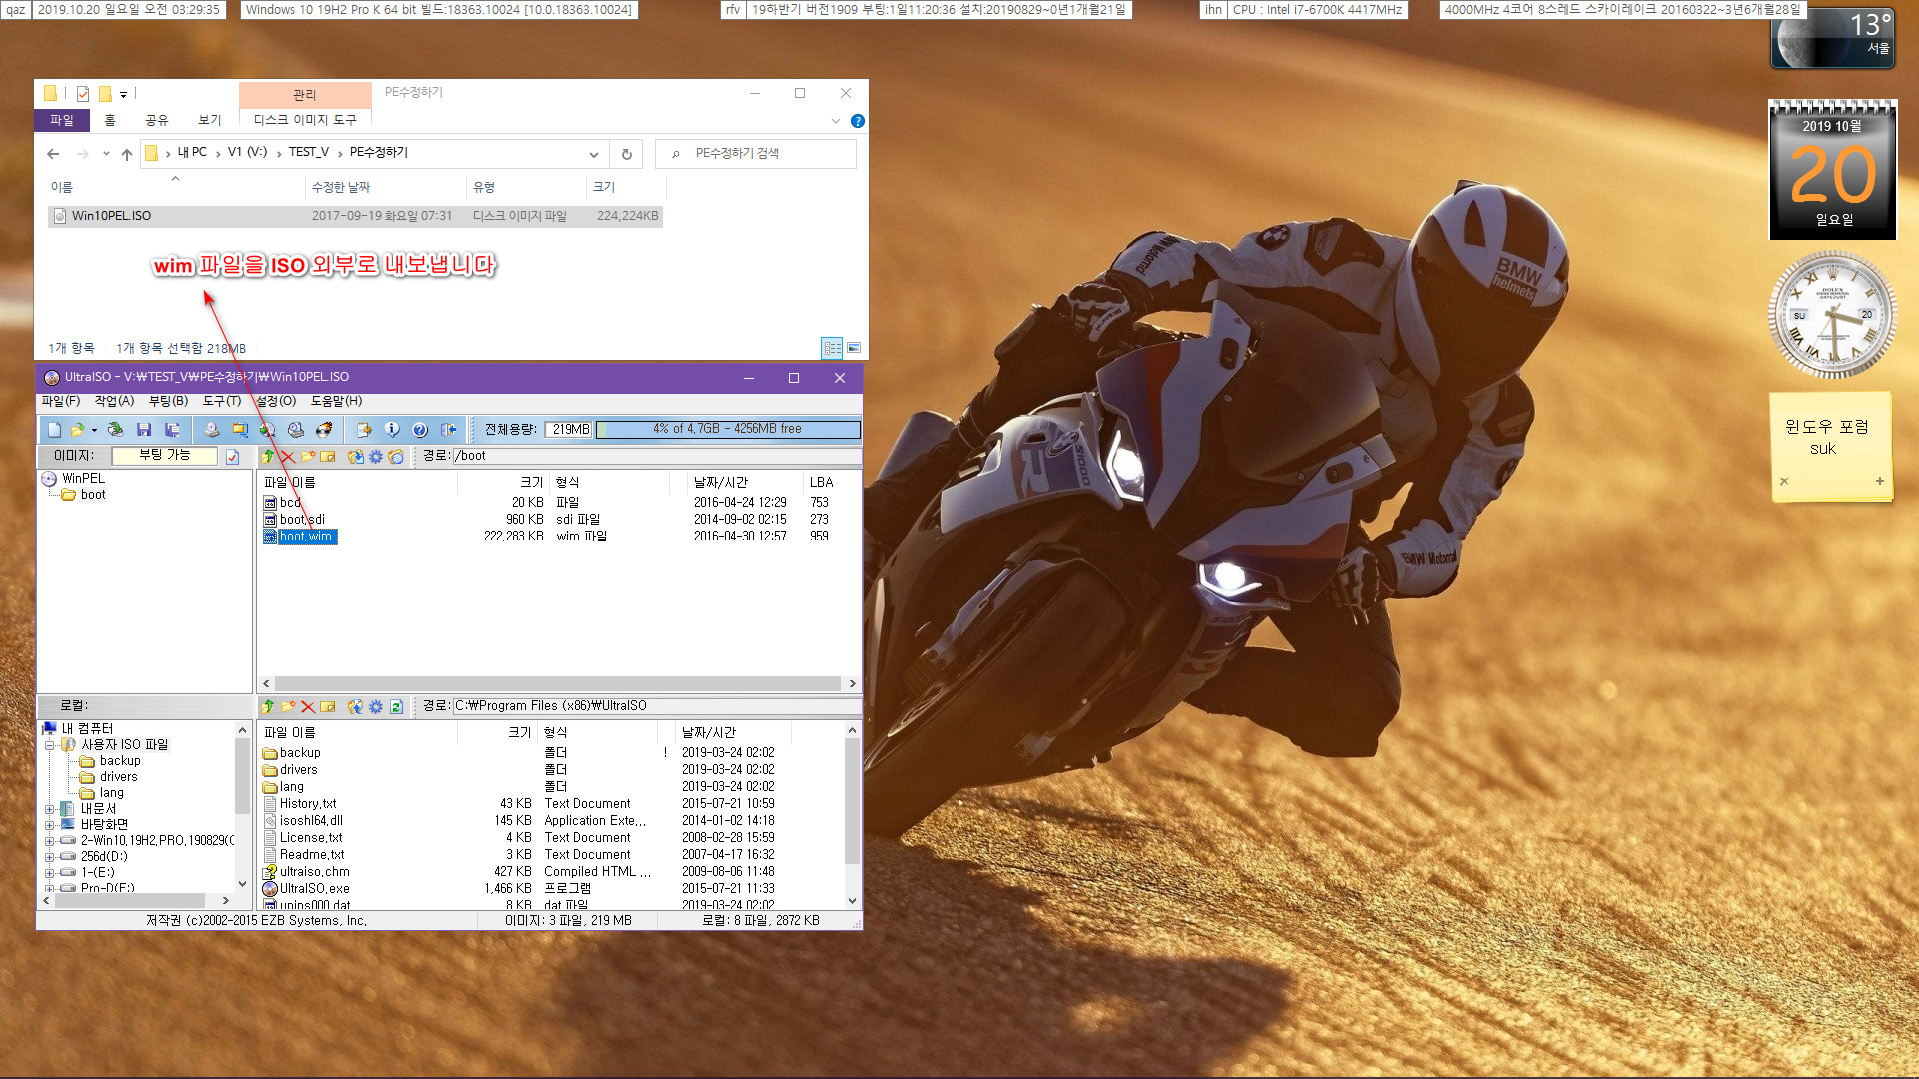Expand the boot folder in UltraISO tree
Viewport: 1919px width, 1079px height.
92,495
